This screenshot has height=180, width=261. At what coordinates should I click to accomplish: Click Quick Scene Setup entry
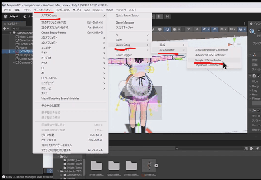[x=127, y=15]
